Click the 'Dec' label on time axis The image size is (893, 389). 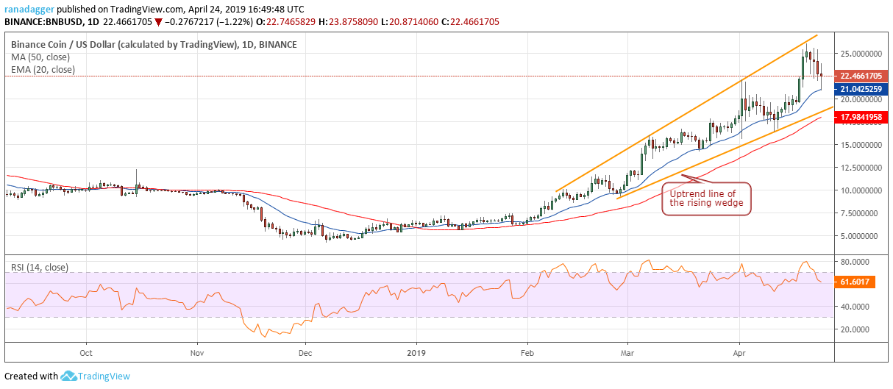(306, 353)
